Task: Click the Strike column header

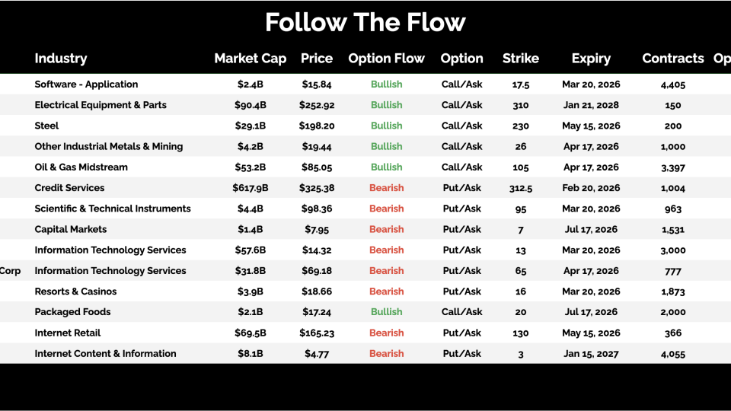Action: 521,59
